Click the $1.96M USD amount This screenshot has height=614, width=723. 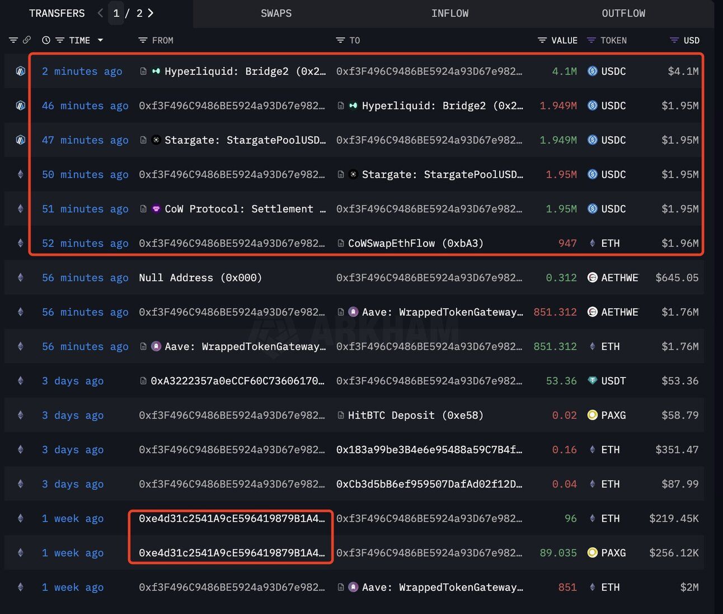tap(680, 243)
